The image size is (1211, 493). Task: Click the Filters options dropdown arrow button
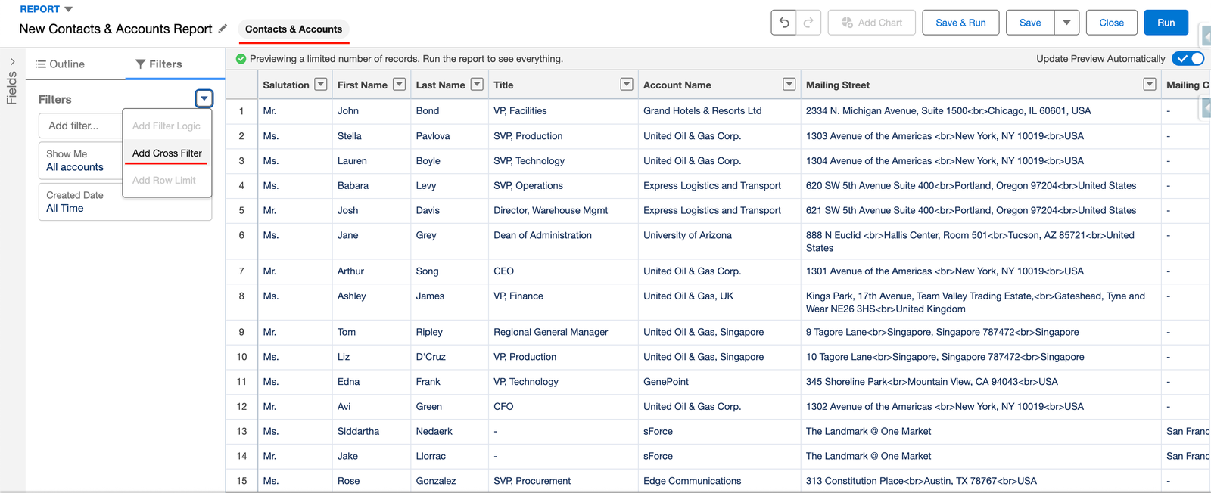[x=204, y=98]
